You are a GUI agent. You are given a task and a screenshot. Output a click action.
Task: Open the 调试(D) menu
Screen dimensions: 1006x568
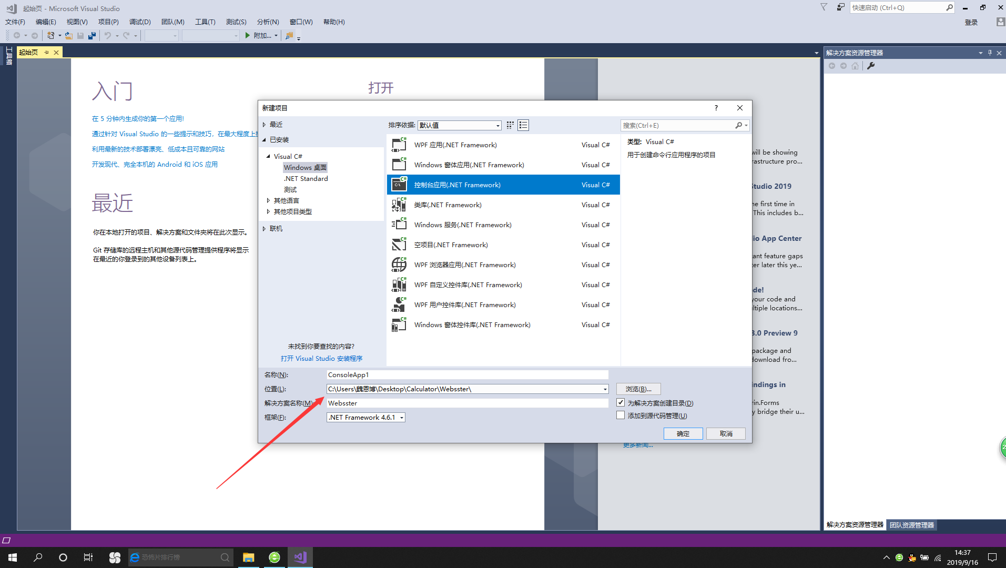[140, 22]
